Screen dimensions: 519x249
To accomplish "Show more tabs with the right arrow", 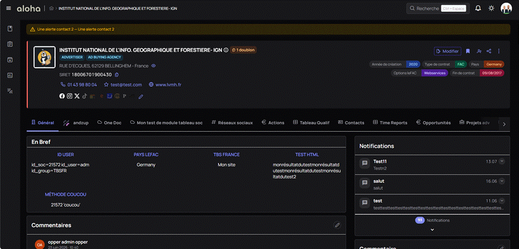I will point(504,124).
